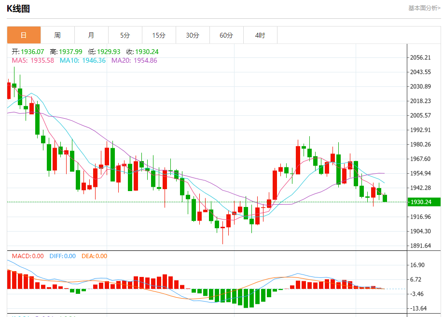Click the DEA:0.00 indicator label
443x317 pixels.
point(95,256)
